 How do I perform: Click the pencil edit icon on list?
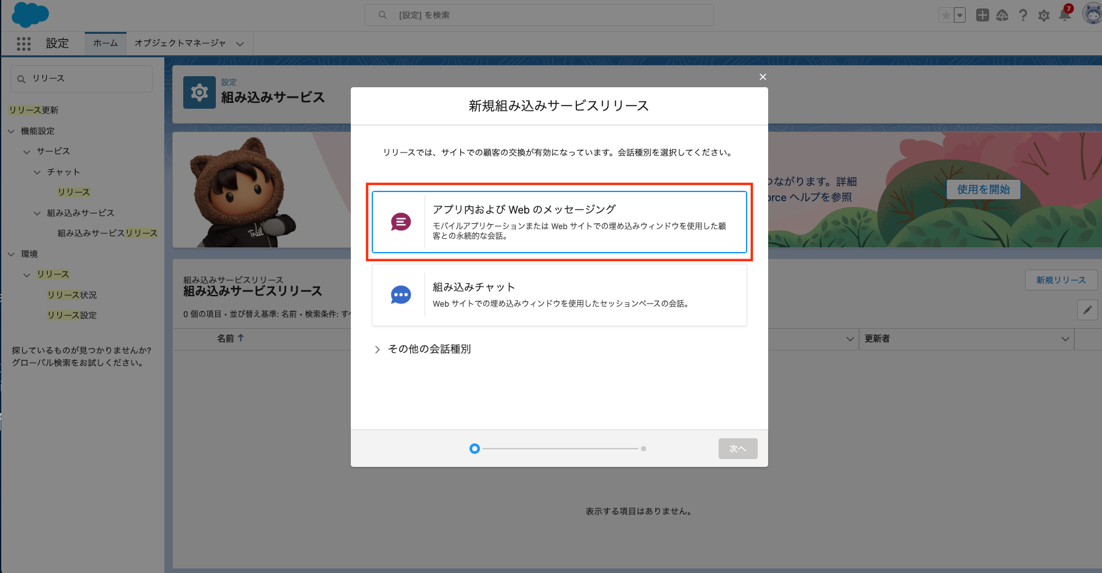pyautogui.click(x=1087, y=310)
